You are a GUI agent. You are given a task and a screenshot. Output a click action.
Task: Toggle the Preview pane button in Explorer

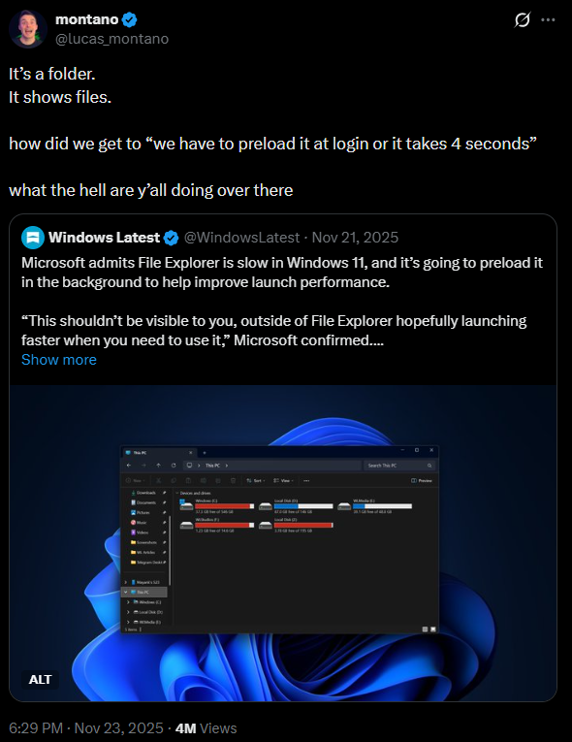(x=422, y=480)
